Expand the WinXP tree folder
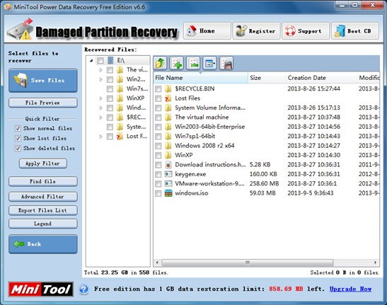387x305 pixels. (100, 98)
